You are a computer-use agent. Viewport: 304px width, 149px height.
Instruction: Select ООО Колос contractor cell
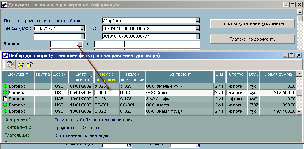click(180, 92)
